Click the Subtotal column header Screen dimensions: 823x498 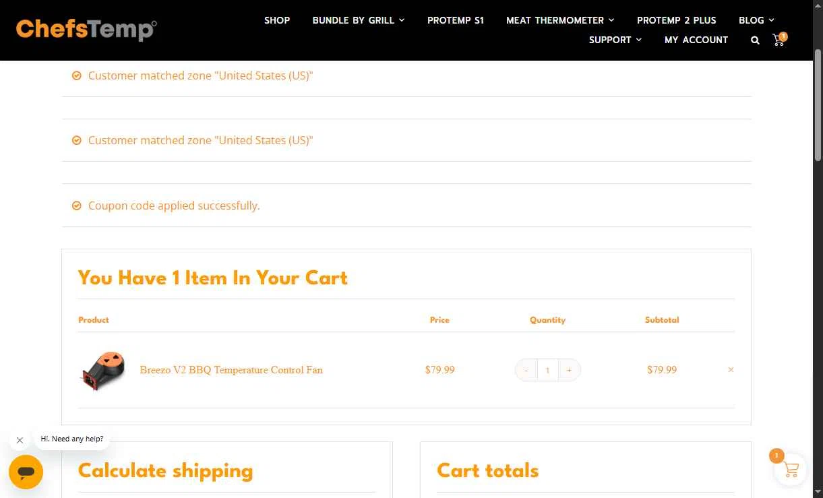tap(662, 320)
